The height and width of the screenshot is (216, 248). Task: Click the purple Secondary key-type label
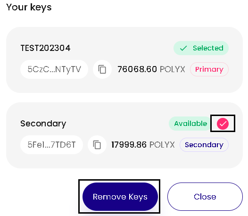(204, 145)
